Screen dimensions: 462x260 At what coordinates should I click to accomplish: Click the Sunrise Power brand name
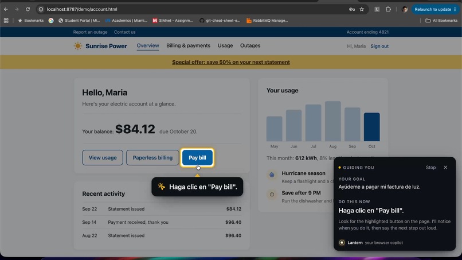106,46
